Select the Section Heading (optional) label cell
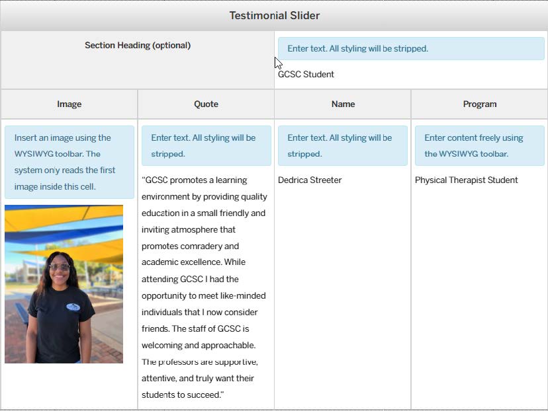Image resolution: width=548 pixels, height=411 pixels. pos(137,45)
